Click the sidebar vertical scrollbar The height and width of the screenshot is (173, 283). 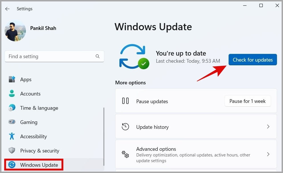pos(104,137)
